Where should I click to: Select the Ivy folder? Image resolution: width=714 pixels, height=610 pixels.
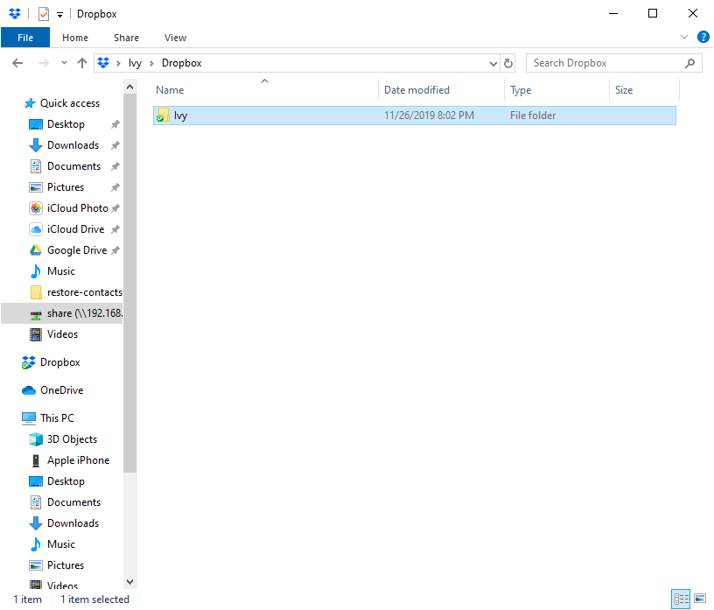181,116
